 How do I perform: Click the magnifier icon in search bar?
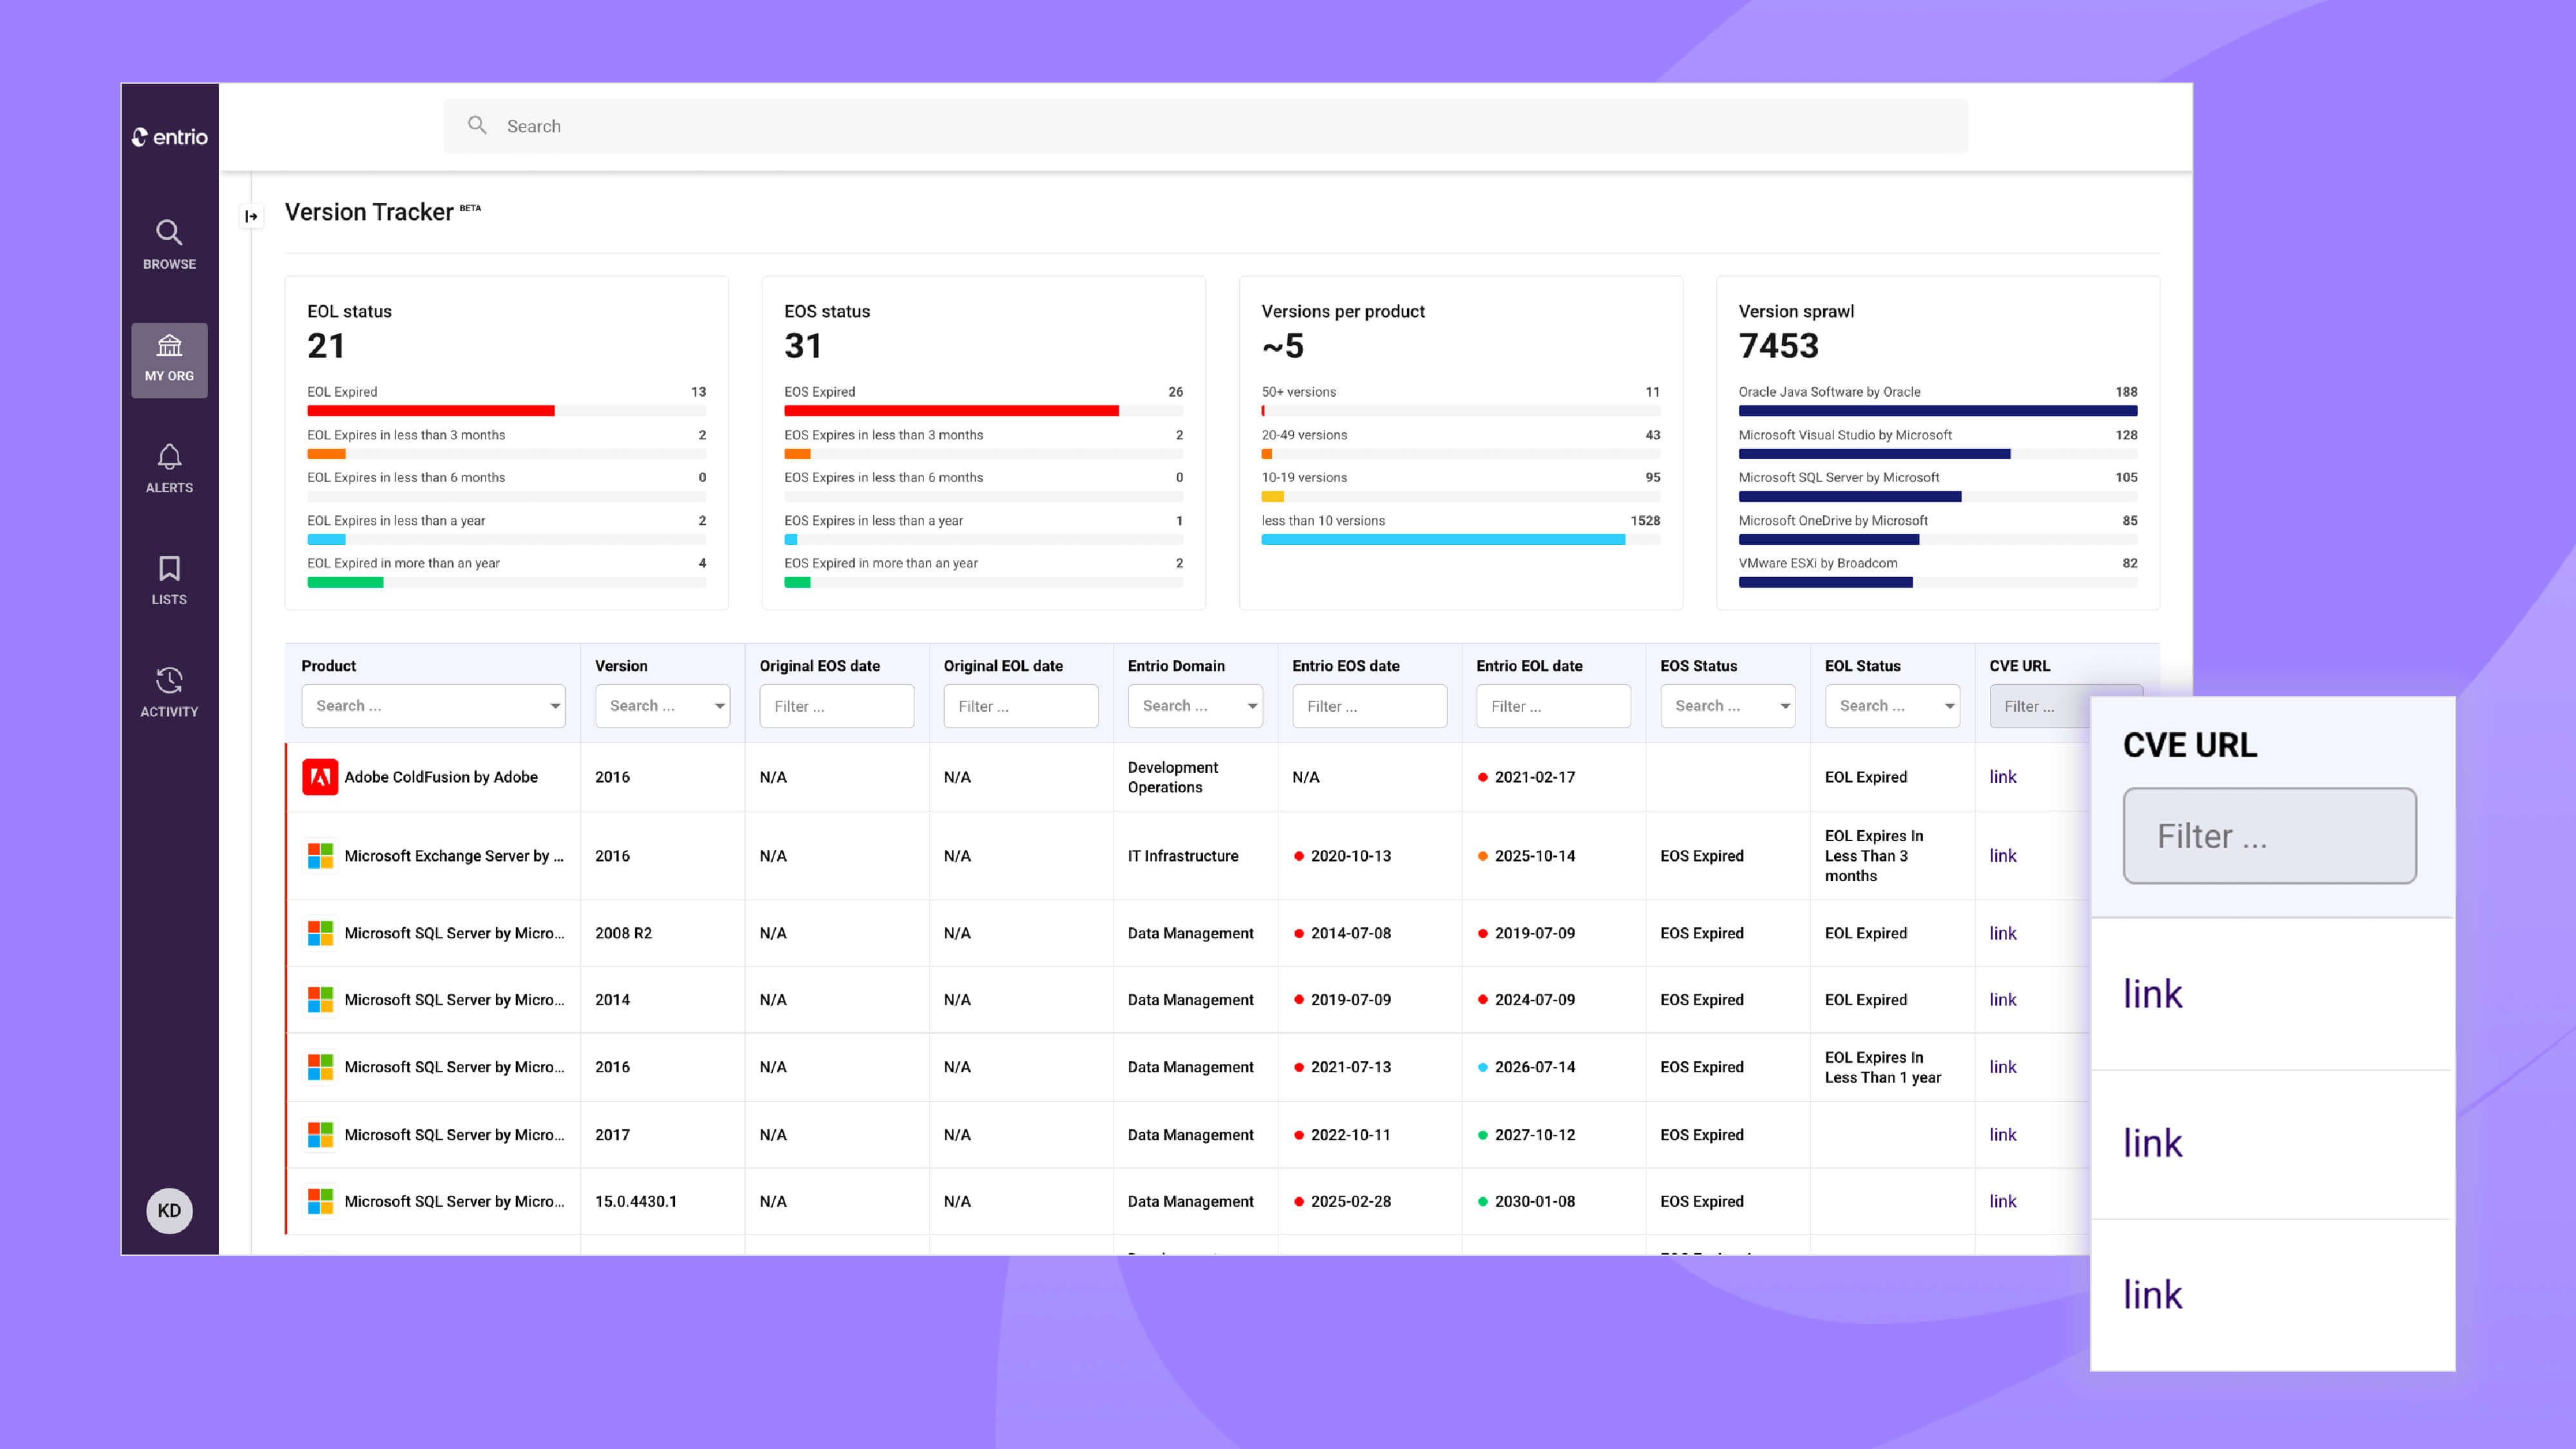[x=477, y=125]
